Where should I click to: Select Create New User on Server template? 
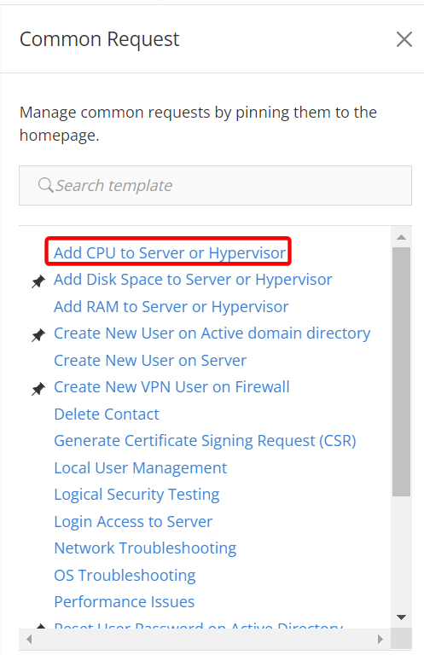(150, 360)
